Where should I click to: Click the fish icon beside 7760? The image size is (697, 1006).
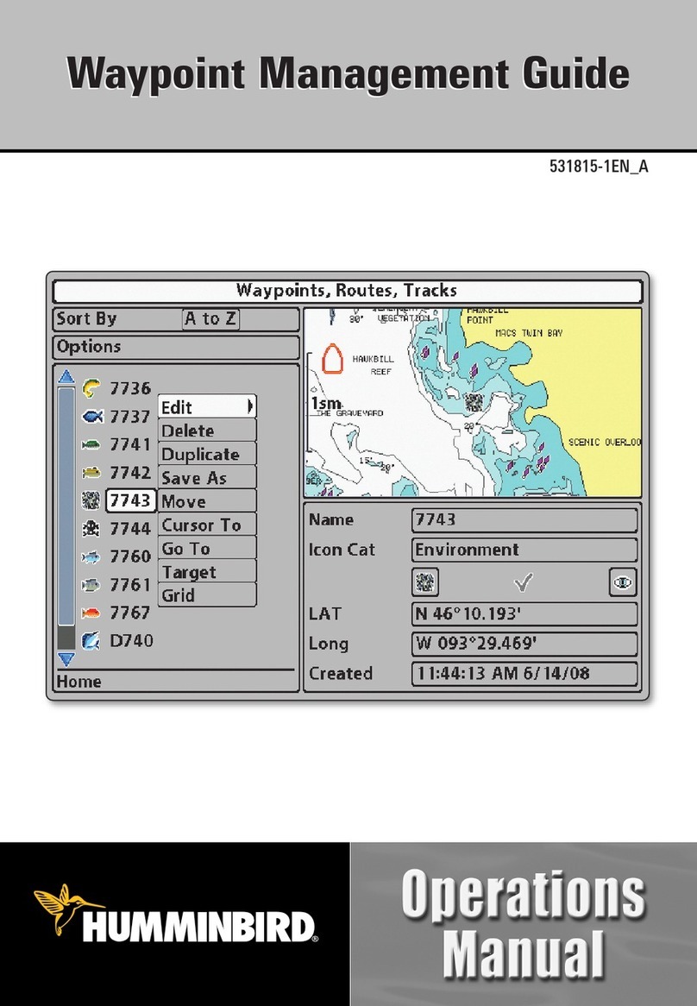point(91,556)
